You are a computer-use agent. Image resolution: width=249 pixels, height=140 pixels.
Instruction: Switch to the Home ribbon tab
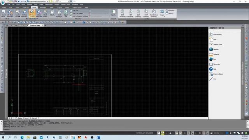[x=4, y=7]
